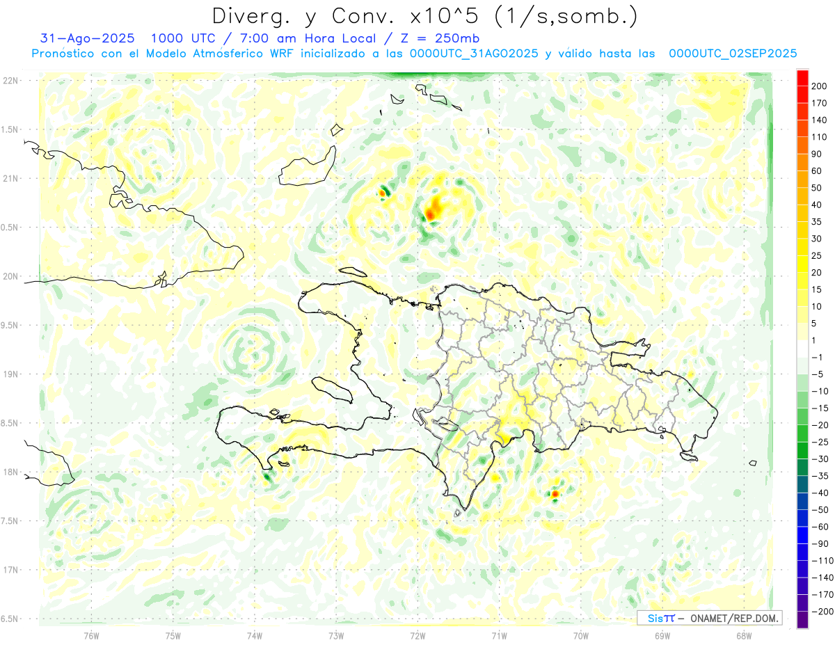Screen dimensions: 835x645
Task: Click the positive "15" color scale value
Action: pos(817,290)
